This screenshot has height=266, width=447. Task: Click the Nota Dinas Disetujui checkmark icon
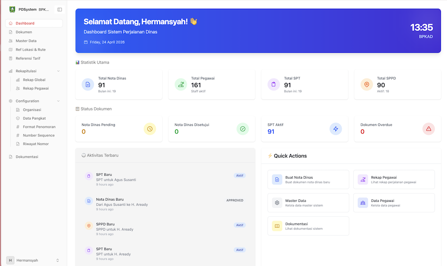pos(243,129)
